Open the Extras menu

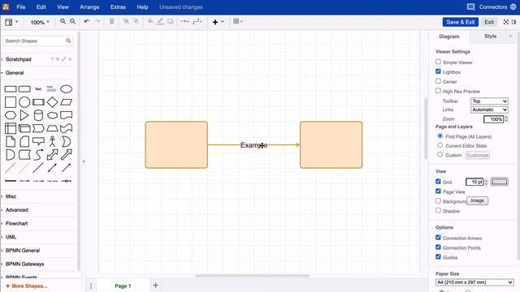118,7
